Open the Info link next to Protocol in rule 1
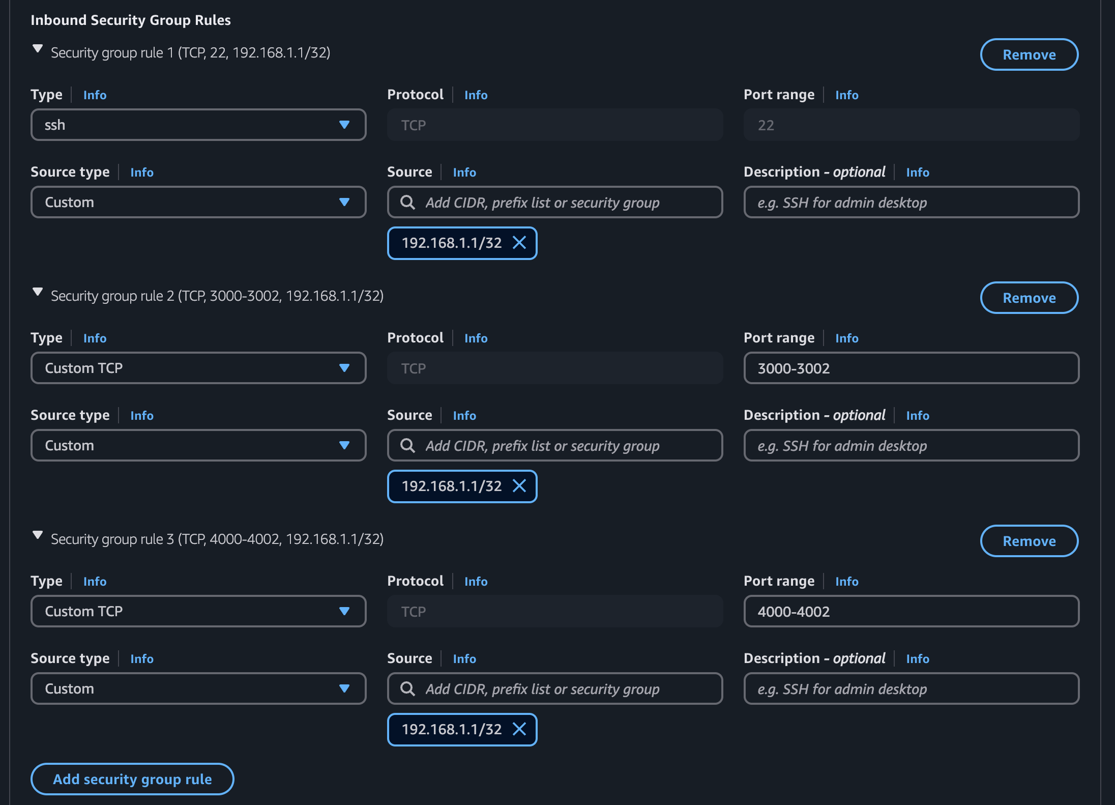Viewport: 1115px width, 805px height. [x=475, y=95]
